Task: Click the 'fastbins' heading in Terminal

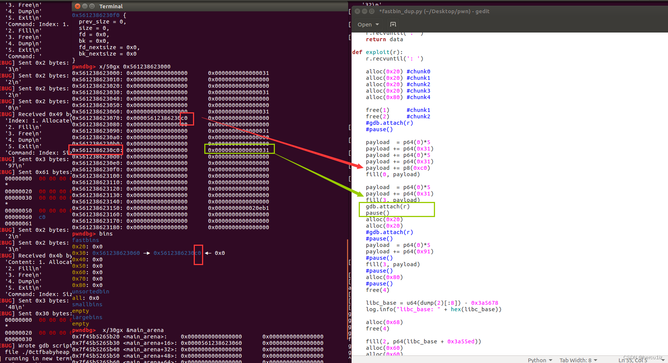Action: [x=85, y=240]
